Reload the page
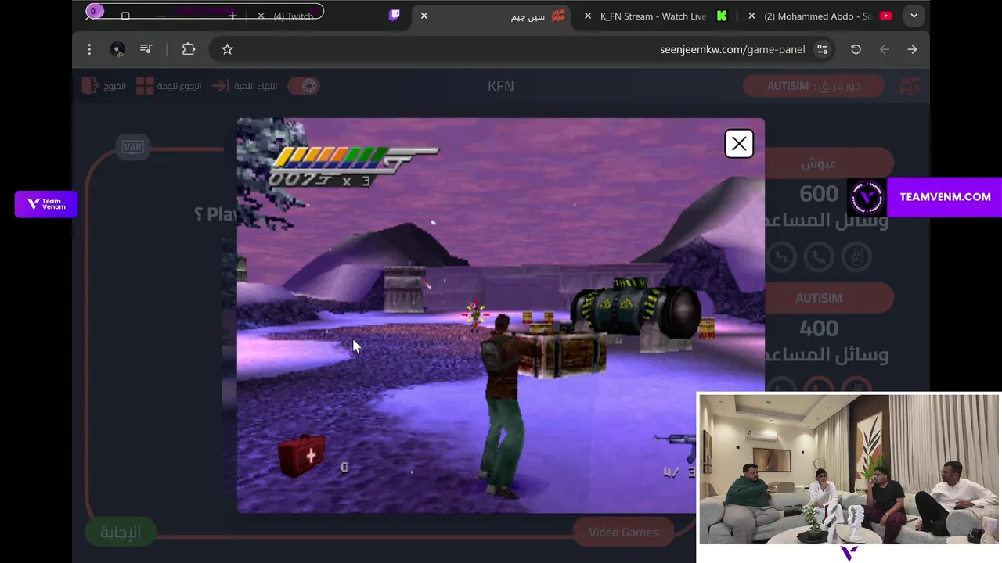The width and height of the screenshot is (1002, 563). pos(856,49)
